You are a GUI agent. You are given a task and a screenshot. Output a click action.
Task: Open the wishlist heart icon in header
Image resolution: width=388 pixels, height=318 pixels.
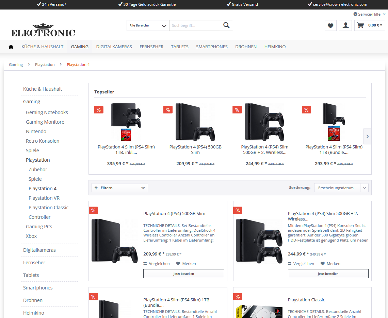pos(330,25)
